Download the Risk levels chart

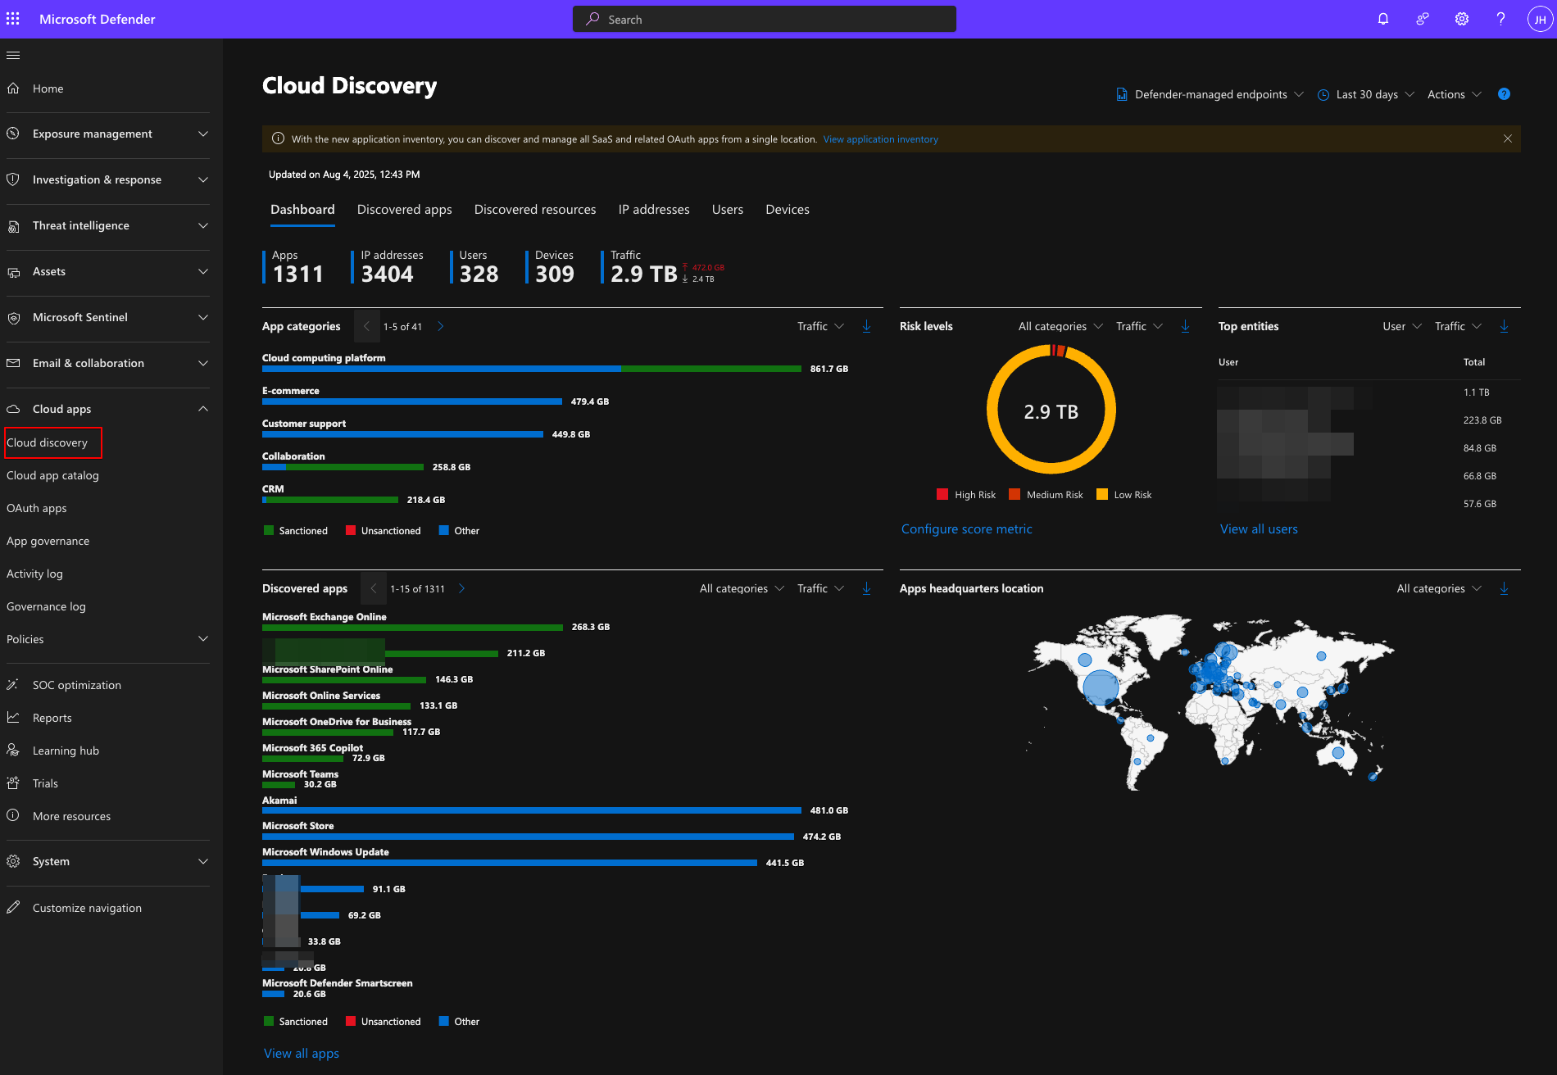[1185, 326]
